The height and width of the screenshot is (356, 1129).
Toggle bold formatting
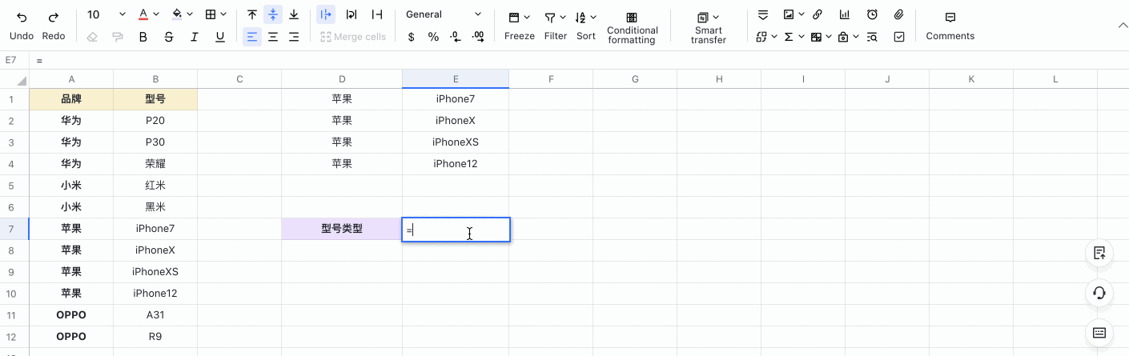coord(143,37)
